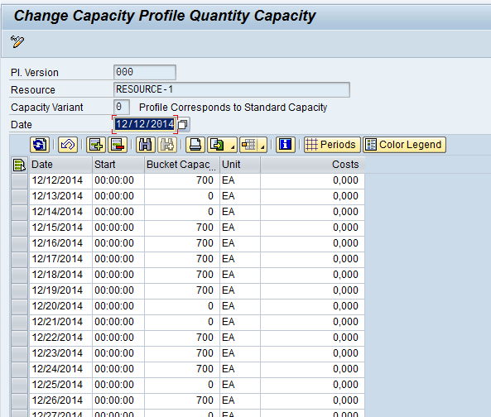This screenshot has width=491, height=417.
Task: Click the Periods button
Action: pos(332,145)
